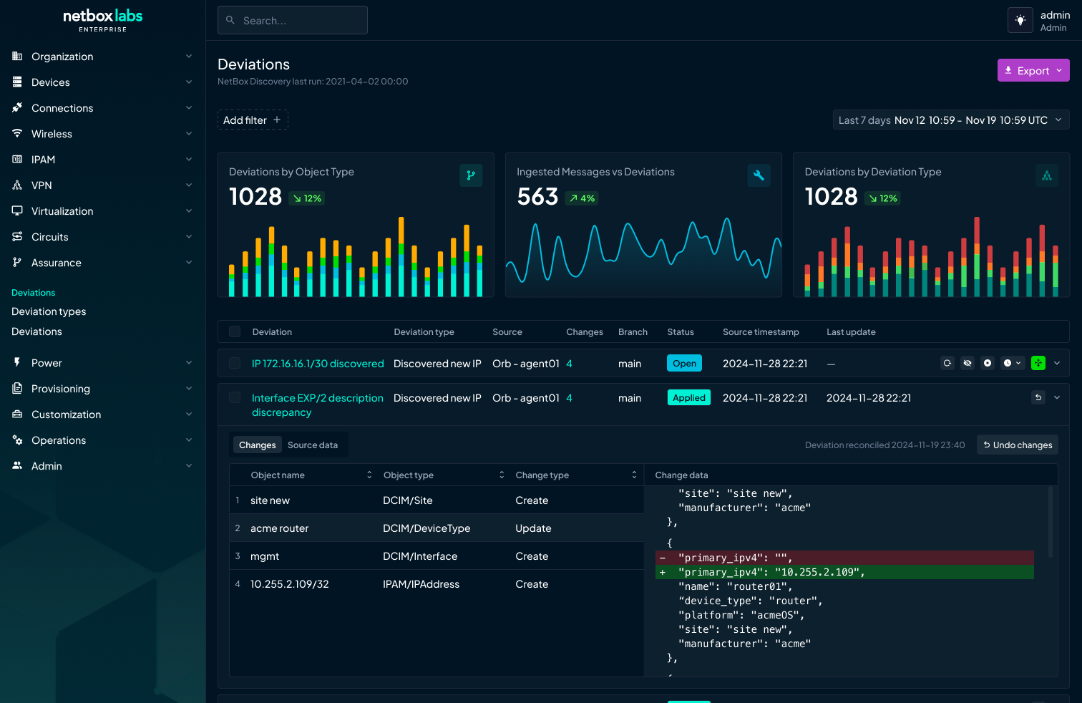This screenshot has height=703, width=1082.
Task: Check the Interface EXP/2 description row checkbox
Action: coord(235,397)
